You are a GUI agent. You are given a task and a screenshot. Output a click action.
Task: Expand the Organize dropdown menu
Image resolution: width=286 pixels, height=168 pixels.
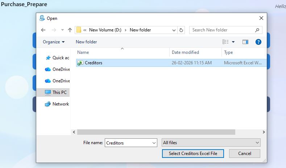pos(54,42)
